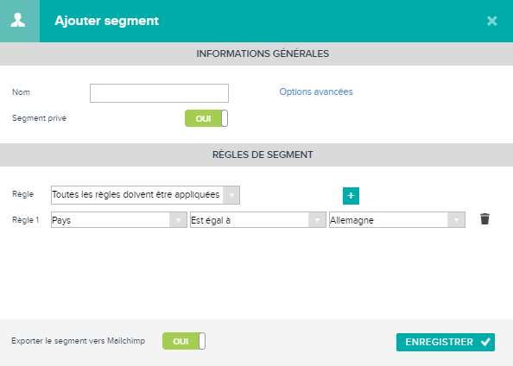This screenshot has height=366, width=513.
Task: Click the Segment privé label
Action: 39,118
